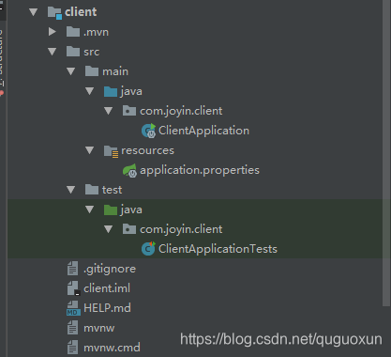Collapse com.joyin.client package under main
Image resolution: width=391 pixels, height=357 pixels.
pos(108,111)
